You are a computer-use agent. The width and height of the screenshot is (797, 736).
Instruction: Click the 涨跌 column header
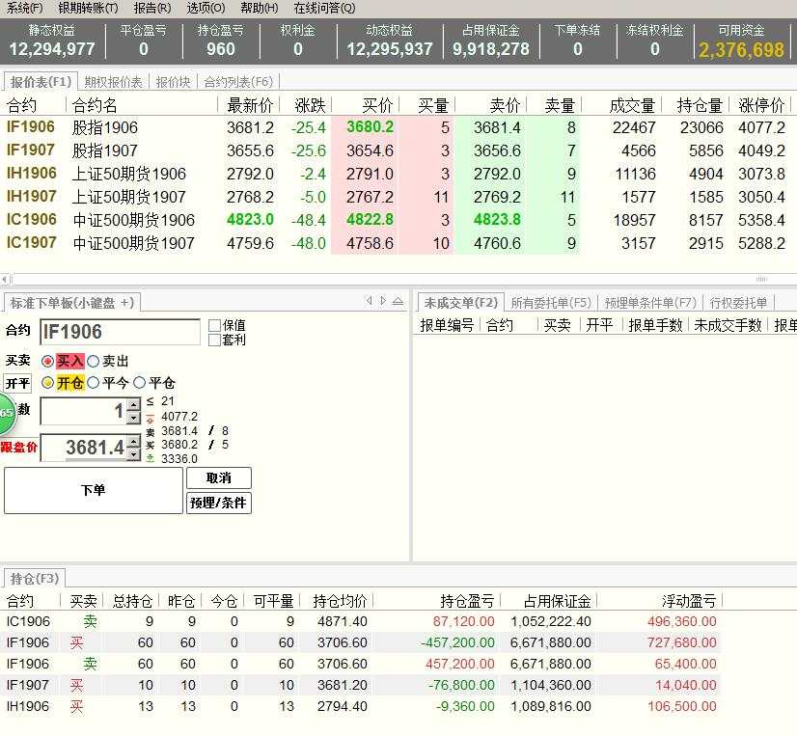pyautogui.click(x=310, y=105)
